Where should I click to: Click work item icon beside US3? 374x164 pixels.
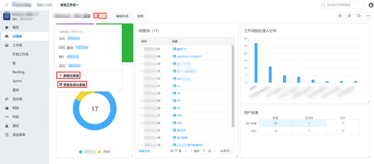pyautogui.click(x=174, y=116)
